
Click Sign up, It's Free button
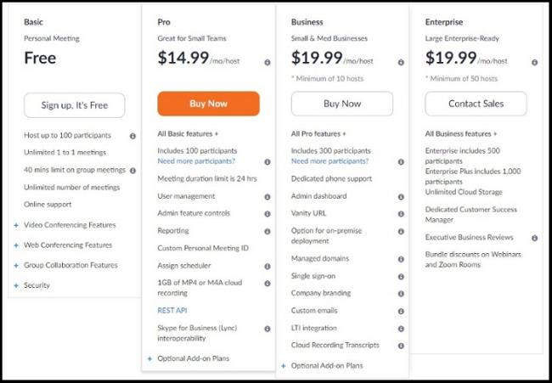75,105
